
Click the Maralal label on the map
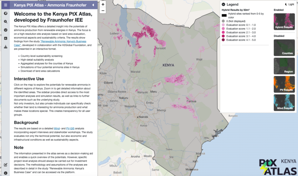[x=135, y=72]
